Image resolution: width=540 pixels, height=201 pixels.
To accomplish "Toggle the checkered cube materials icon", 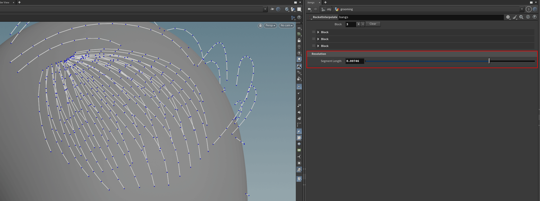I will (299, 67).
